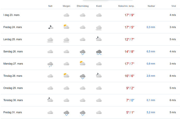Click the heavy rain icon for Søndag 26. mars Kveld
Image resolution: width=180 pixels, height=119 pixels.
pos(99,52)
